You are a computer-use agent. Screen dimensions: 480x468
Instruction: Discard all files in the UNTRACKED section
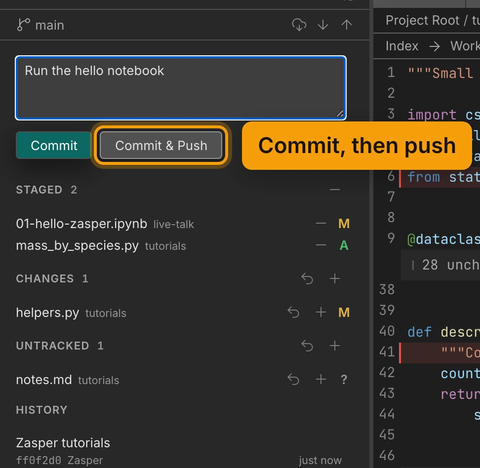coord(307,346)
